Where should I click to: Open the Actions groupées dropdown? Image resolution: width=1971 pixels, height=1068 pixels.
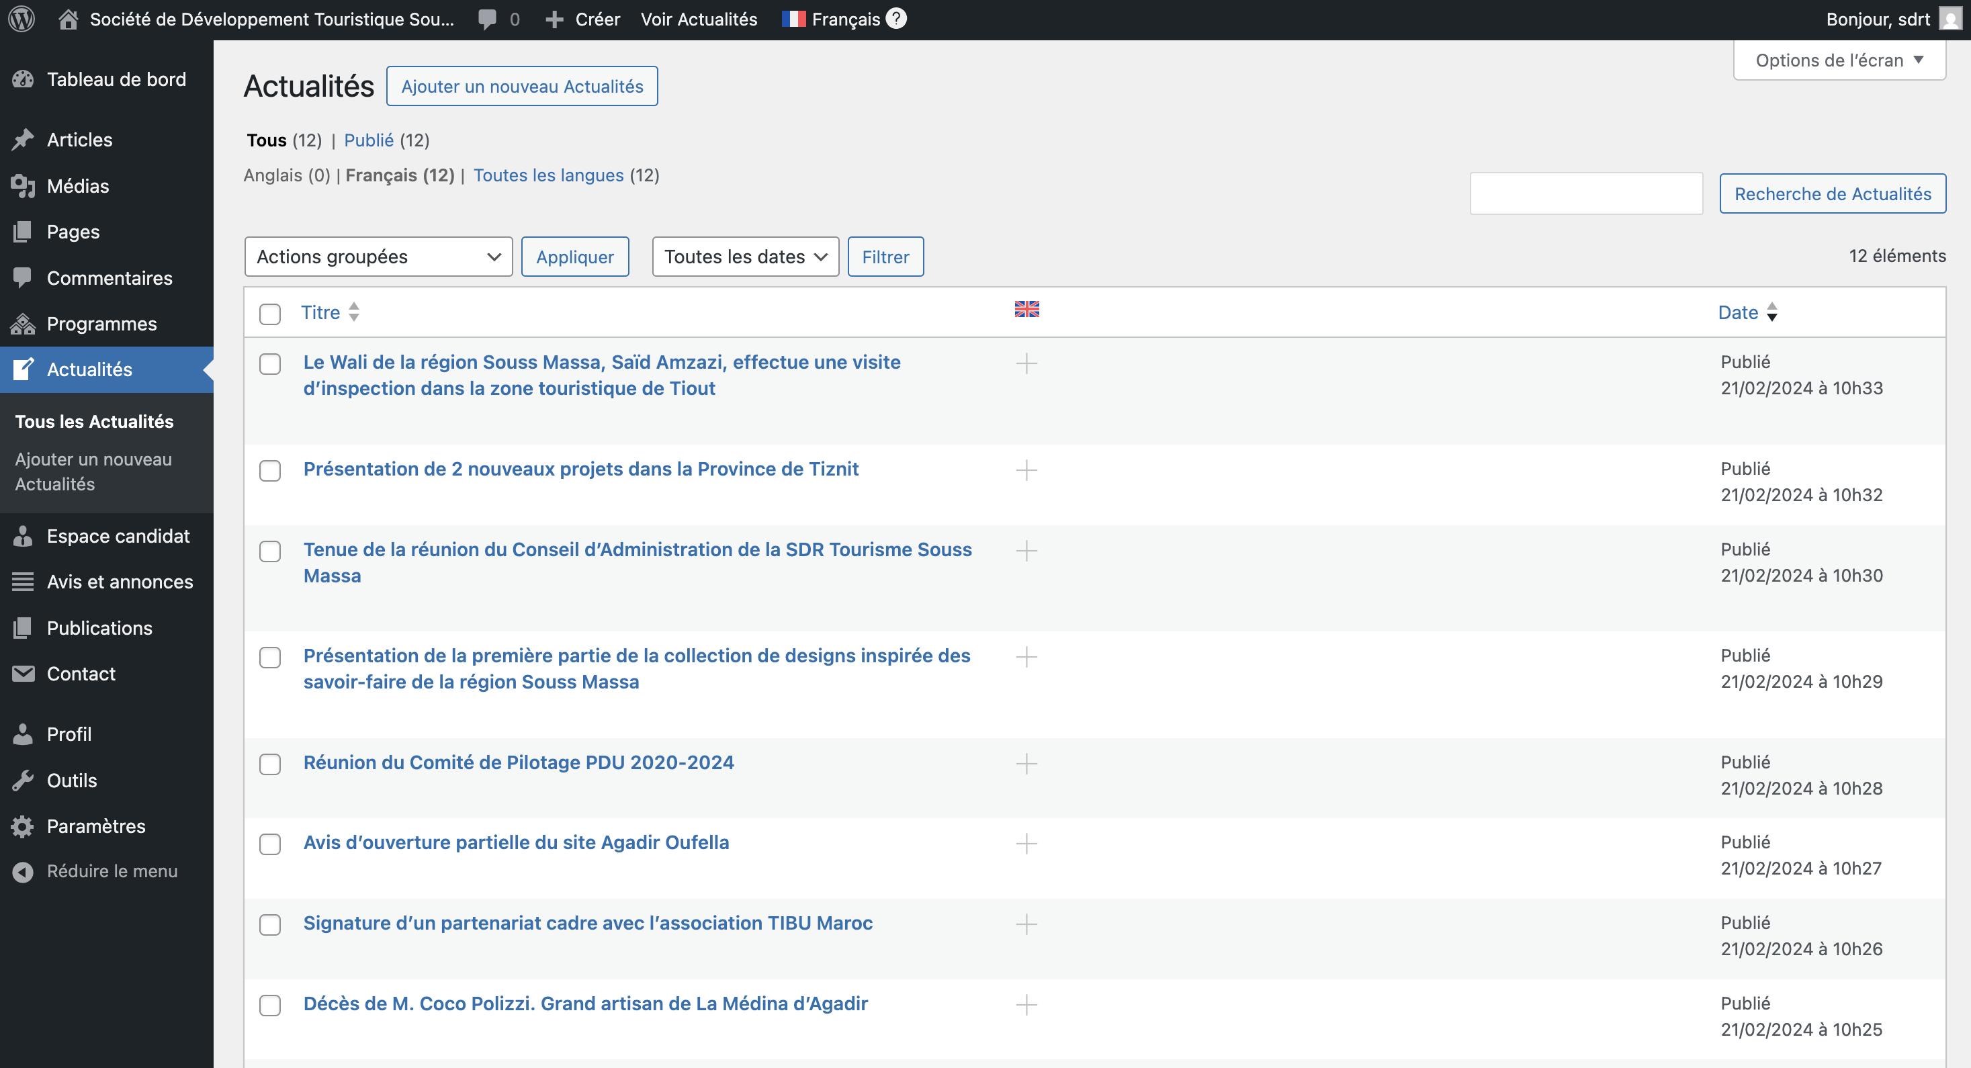coord(378,257)
